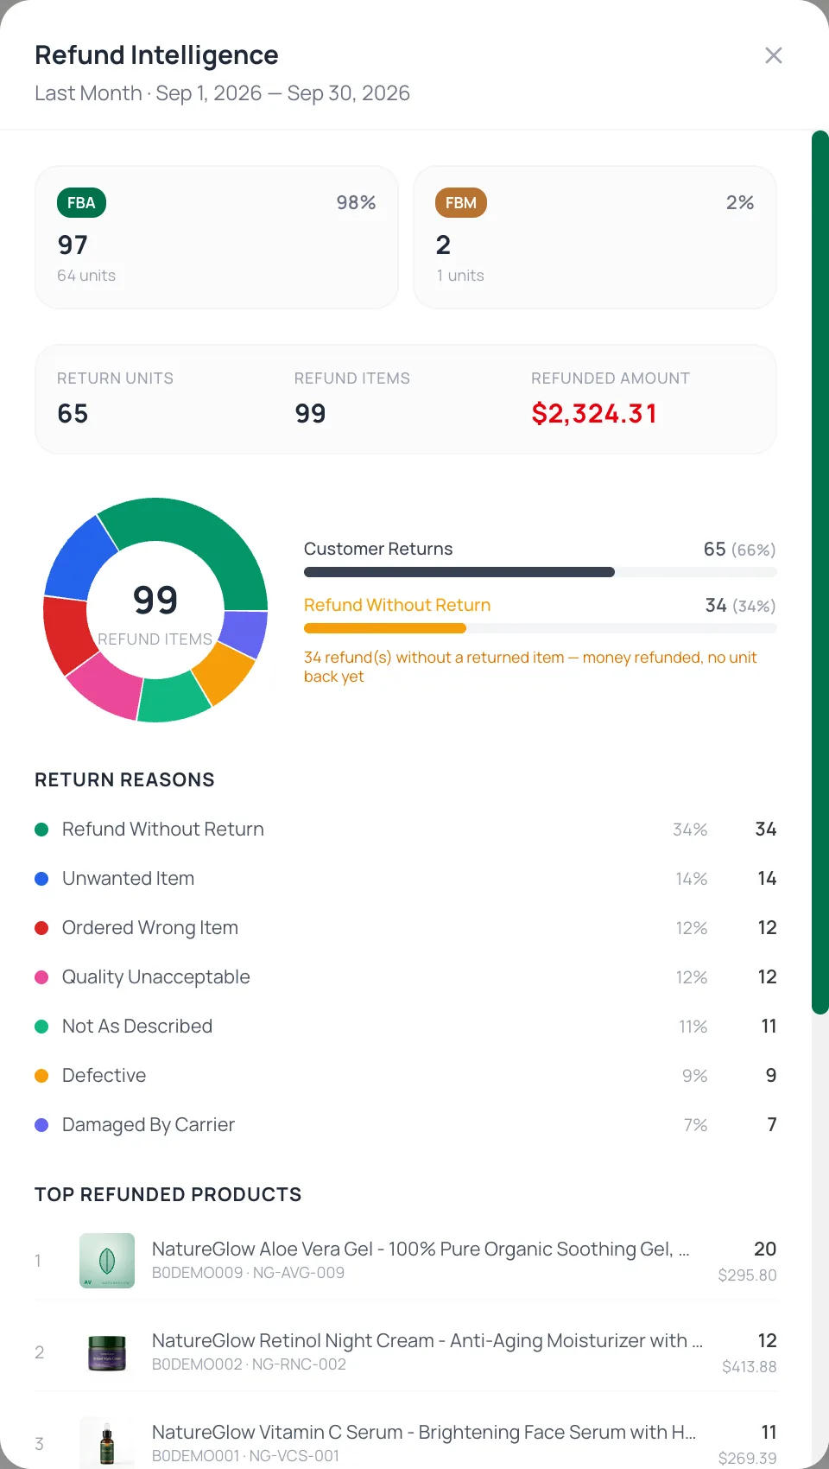829x1469 pixels.
Task: Close the Refund Intelligence panel
Action: coord(774,55)
